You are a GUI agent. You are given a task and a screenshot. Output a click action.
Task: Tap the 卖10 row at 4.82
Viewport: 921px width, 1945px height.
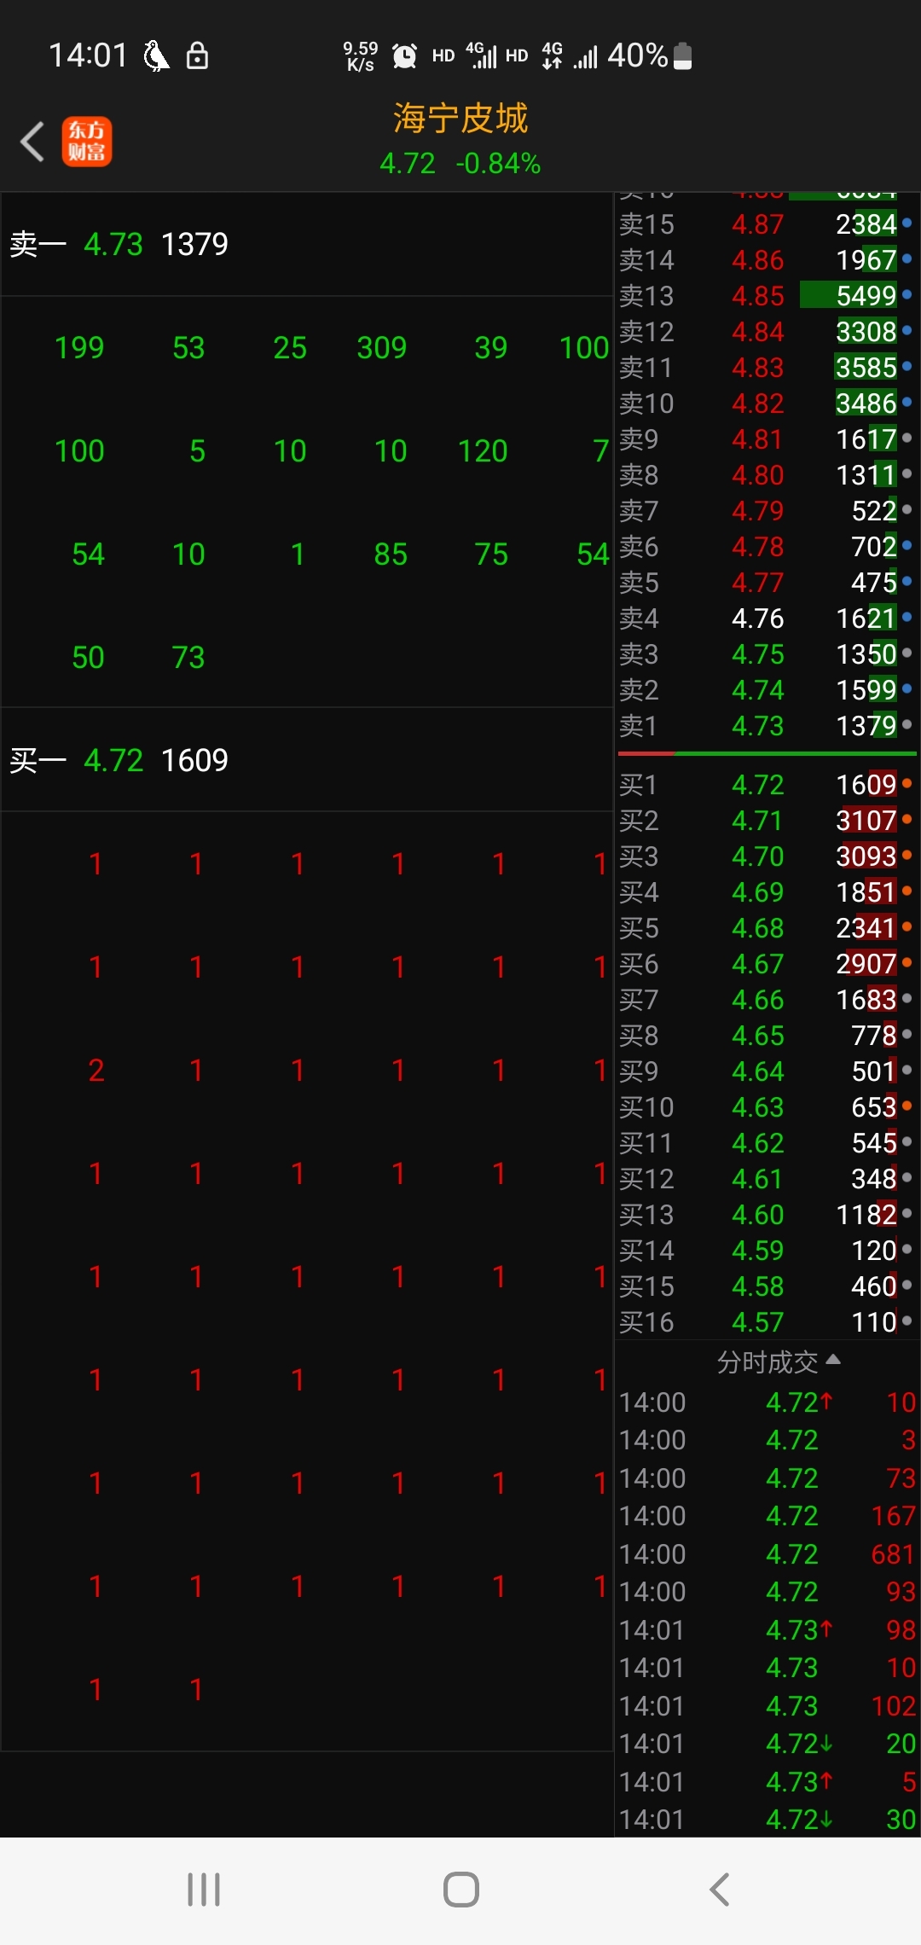pos(766,404)
